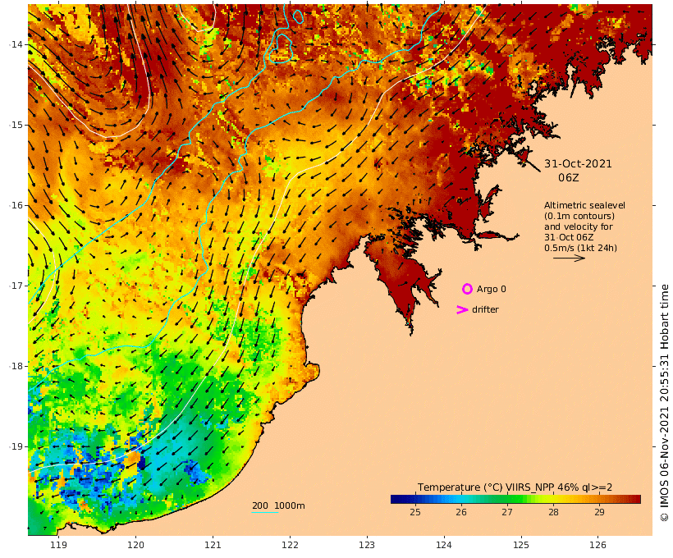
Task: Click the 'drifter' legend label
Action: click(x=485, y=309)
